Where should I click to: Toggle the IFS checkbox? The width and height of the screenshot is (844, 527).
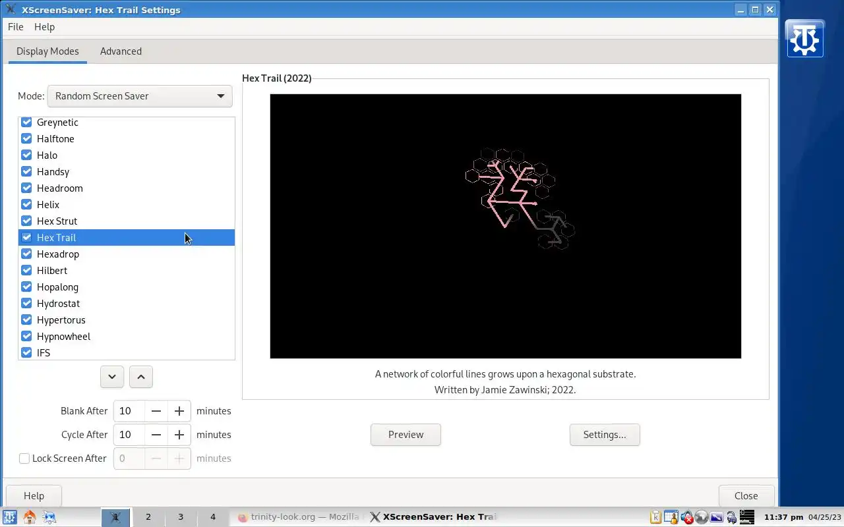(26, 352)
